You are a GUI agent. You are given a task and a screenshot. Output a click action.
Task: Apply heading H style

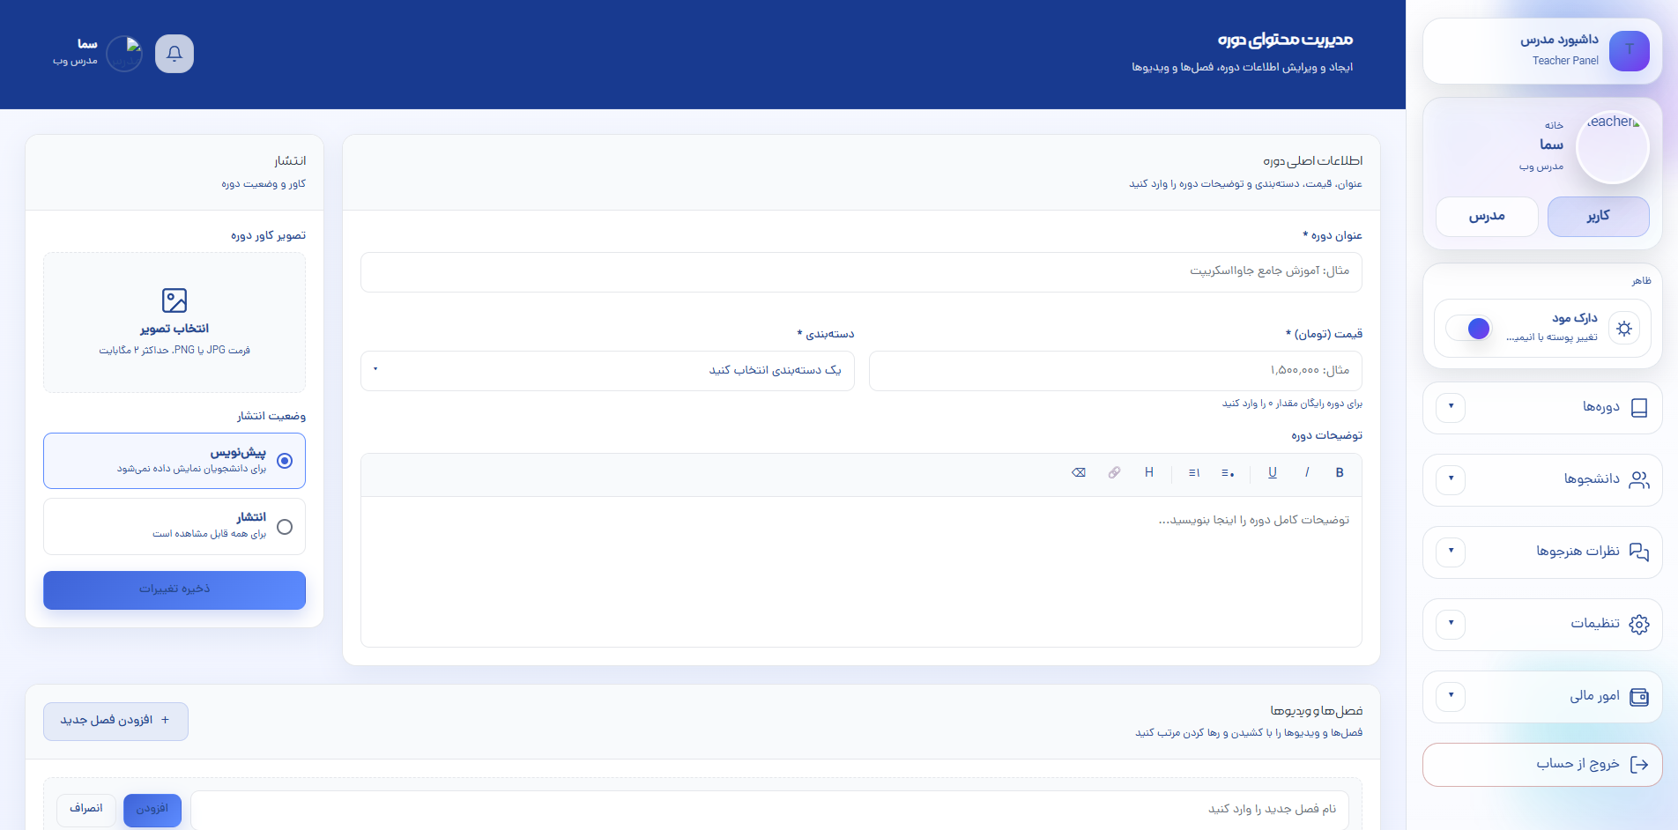click(x=1149, y=473)
